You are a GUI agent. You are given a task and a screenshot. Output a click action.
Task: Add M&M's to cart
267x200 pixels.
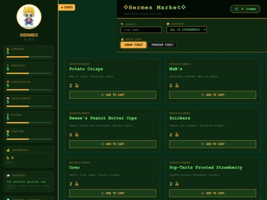pyautogui.click(x=213, y=95)
